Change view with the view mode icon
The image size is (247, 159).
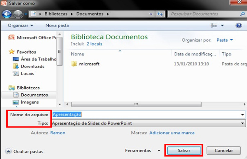pyautogui.click(x=214, y=25)
